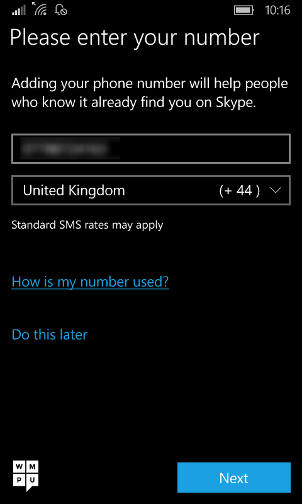The image size is (302, 504).
Task: Open the How is my number used link
Action: tap(90, 282)
